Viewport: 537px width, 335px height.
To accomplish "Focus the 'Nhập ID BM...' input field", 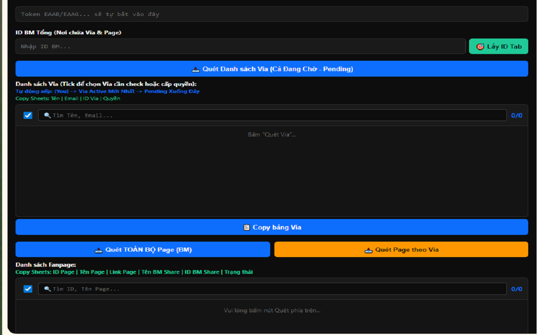I will 240,46.
